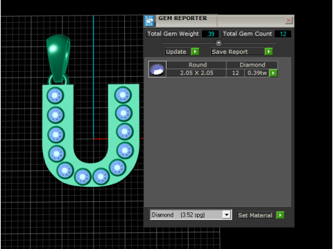This screenshot has width=333, height=249.
Task: Click the Total Gem Count label
Action: (x=247, y=34)
